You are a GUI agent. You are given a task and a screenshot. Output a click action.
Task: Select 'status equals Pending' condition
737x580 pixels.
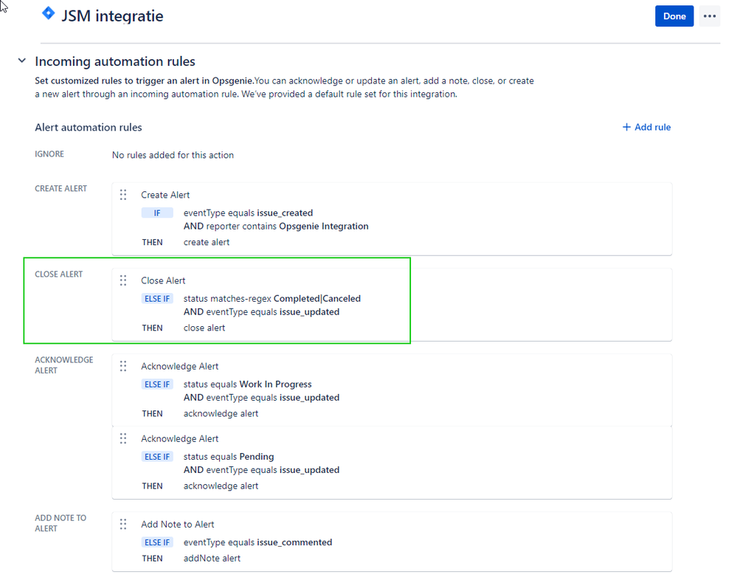point(229,456)
